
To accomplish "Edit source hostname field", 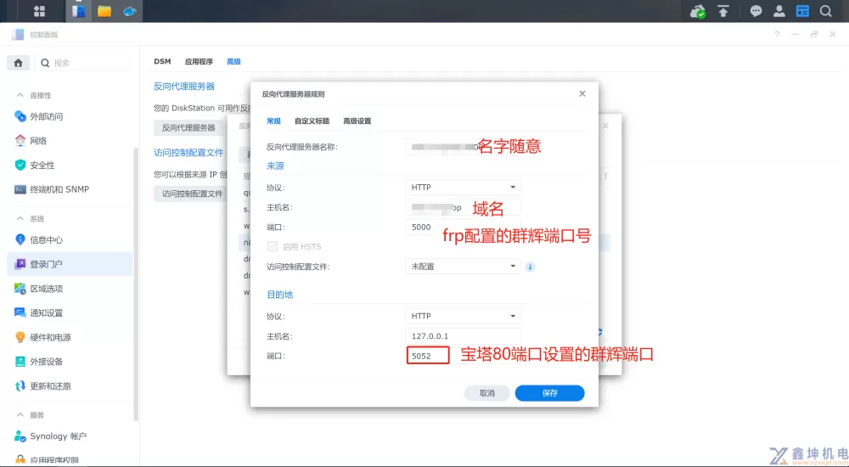I will tap(463, 207).
